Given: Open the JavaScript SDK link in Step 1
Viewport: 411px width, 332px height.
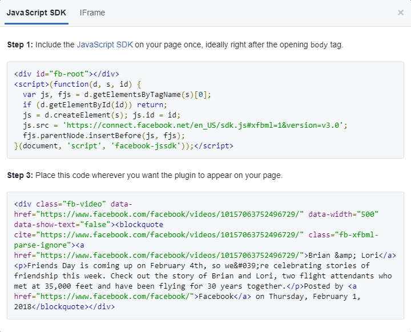Looking at the screenshot, I should [104, 44].
